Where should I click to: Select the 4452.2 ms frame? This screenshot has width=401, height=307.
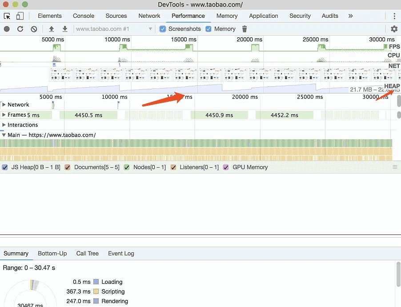coord(285,115)
